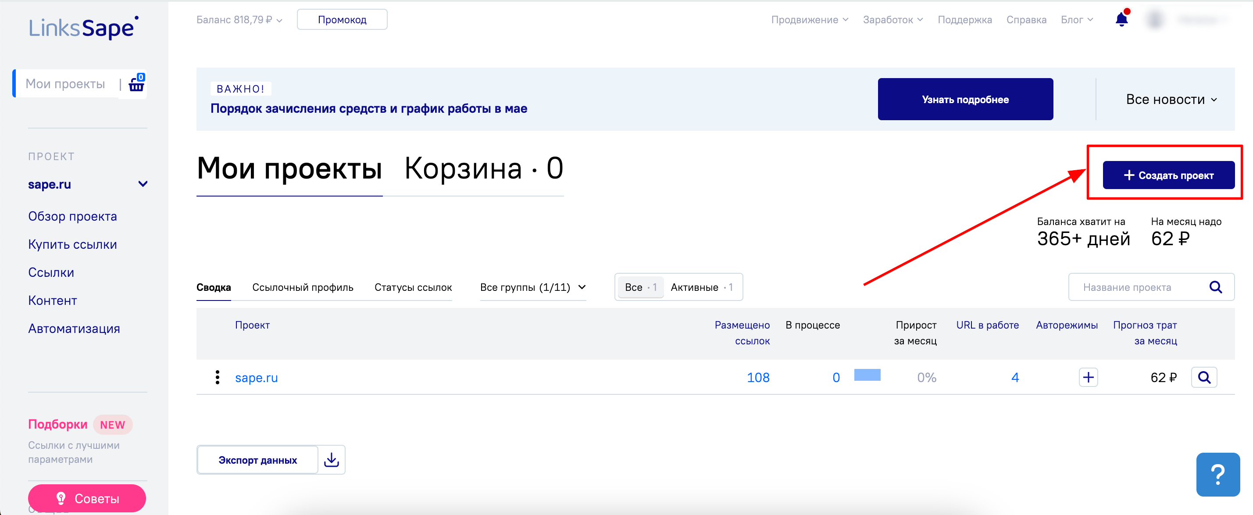
Task: Open Справка in top navigation
Action: point(1026,20)
